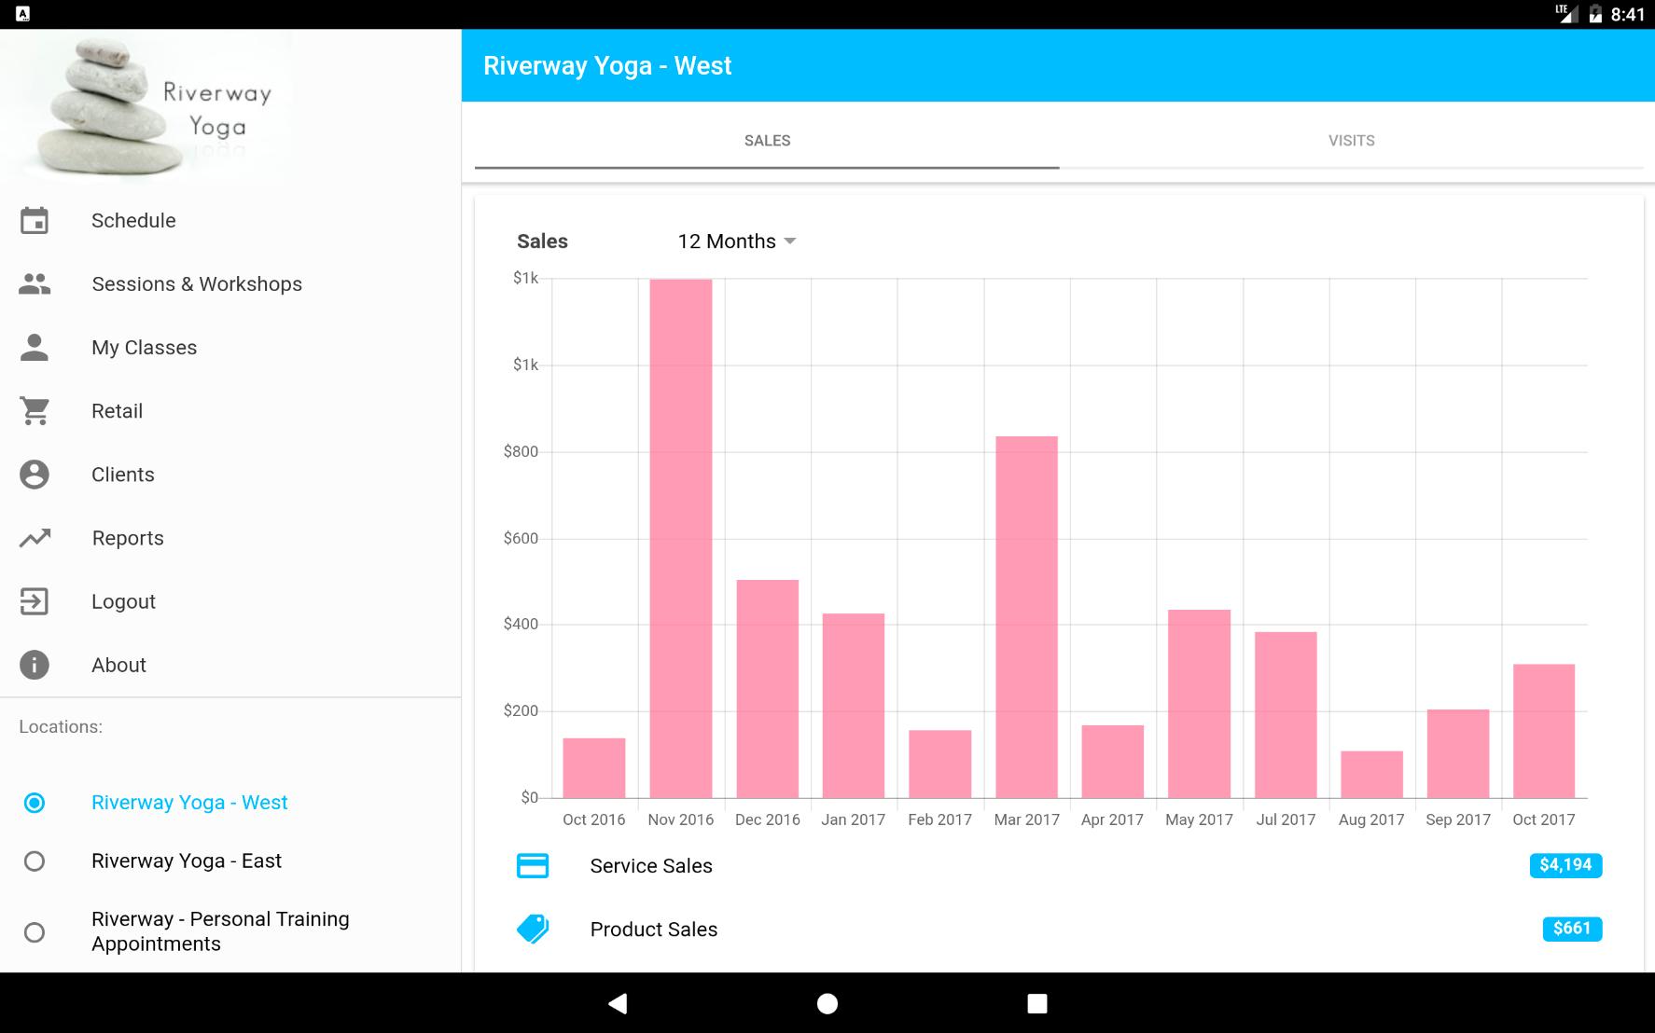Click the Riverway Yoga stones logo
Screen dimensions: 1655x1033
coord(154,107)
